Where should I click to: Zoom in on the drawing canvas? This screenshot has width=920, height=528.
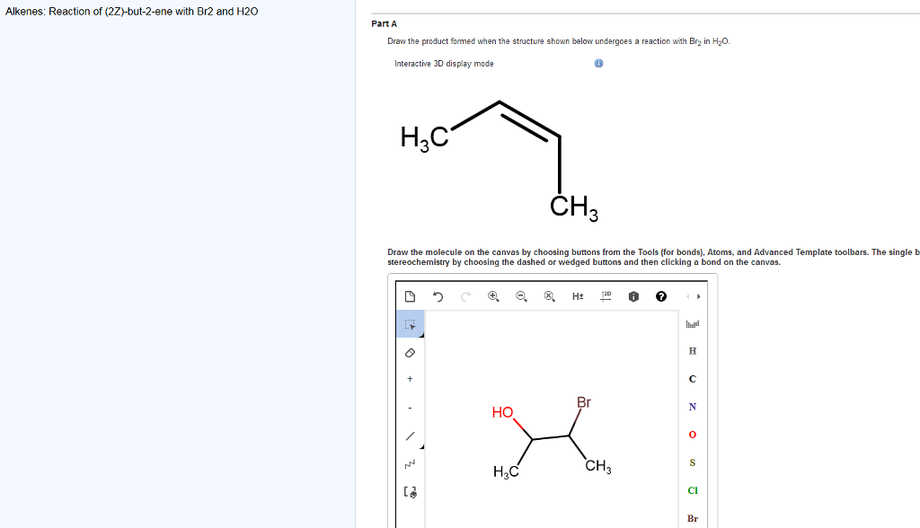coord(492,295)
